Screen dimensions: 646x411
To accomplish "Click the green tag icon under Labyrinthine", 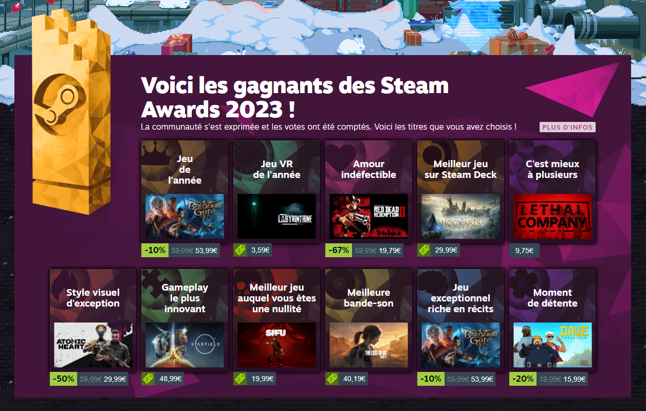I will [x=239, y=251].
